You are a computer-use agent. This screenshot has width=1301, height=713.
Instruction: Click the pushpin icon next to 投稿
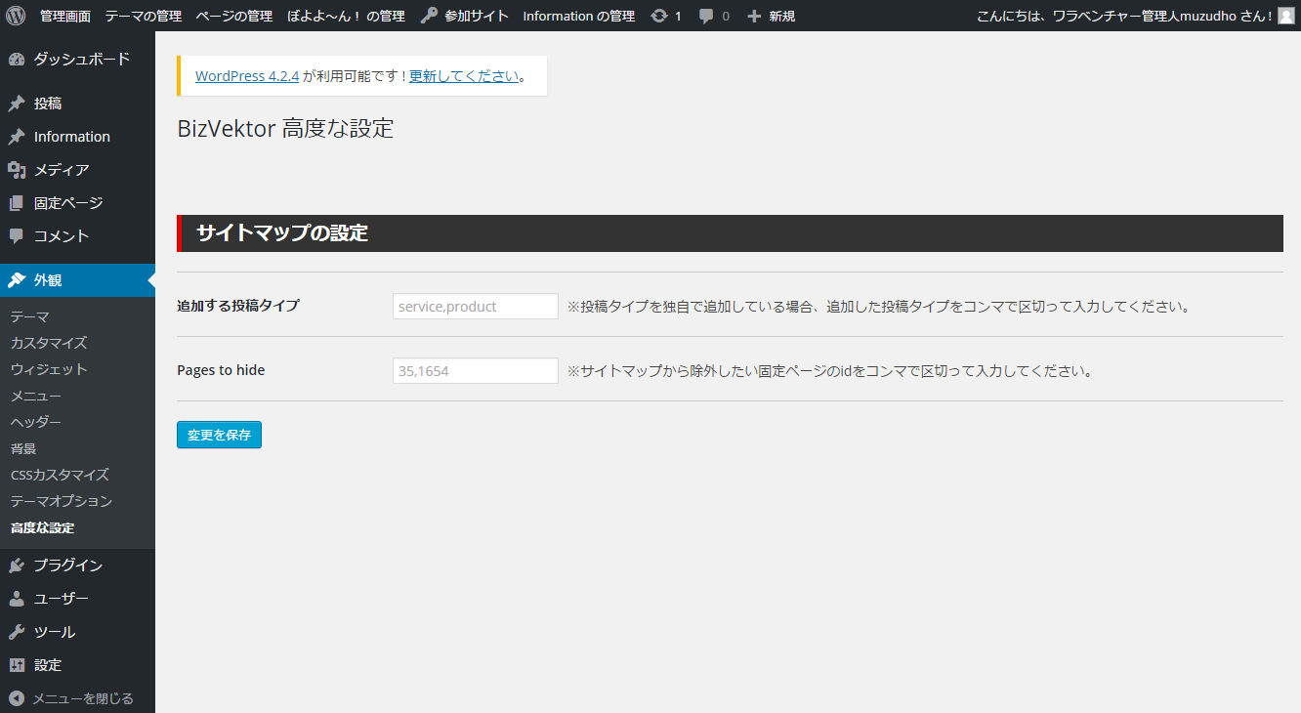tap(17, 104)
